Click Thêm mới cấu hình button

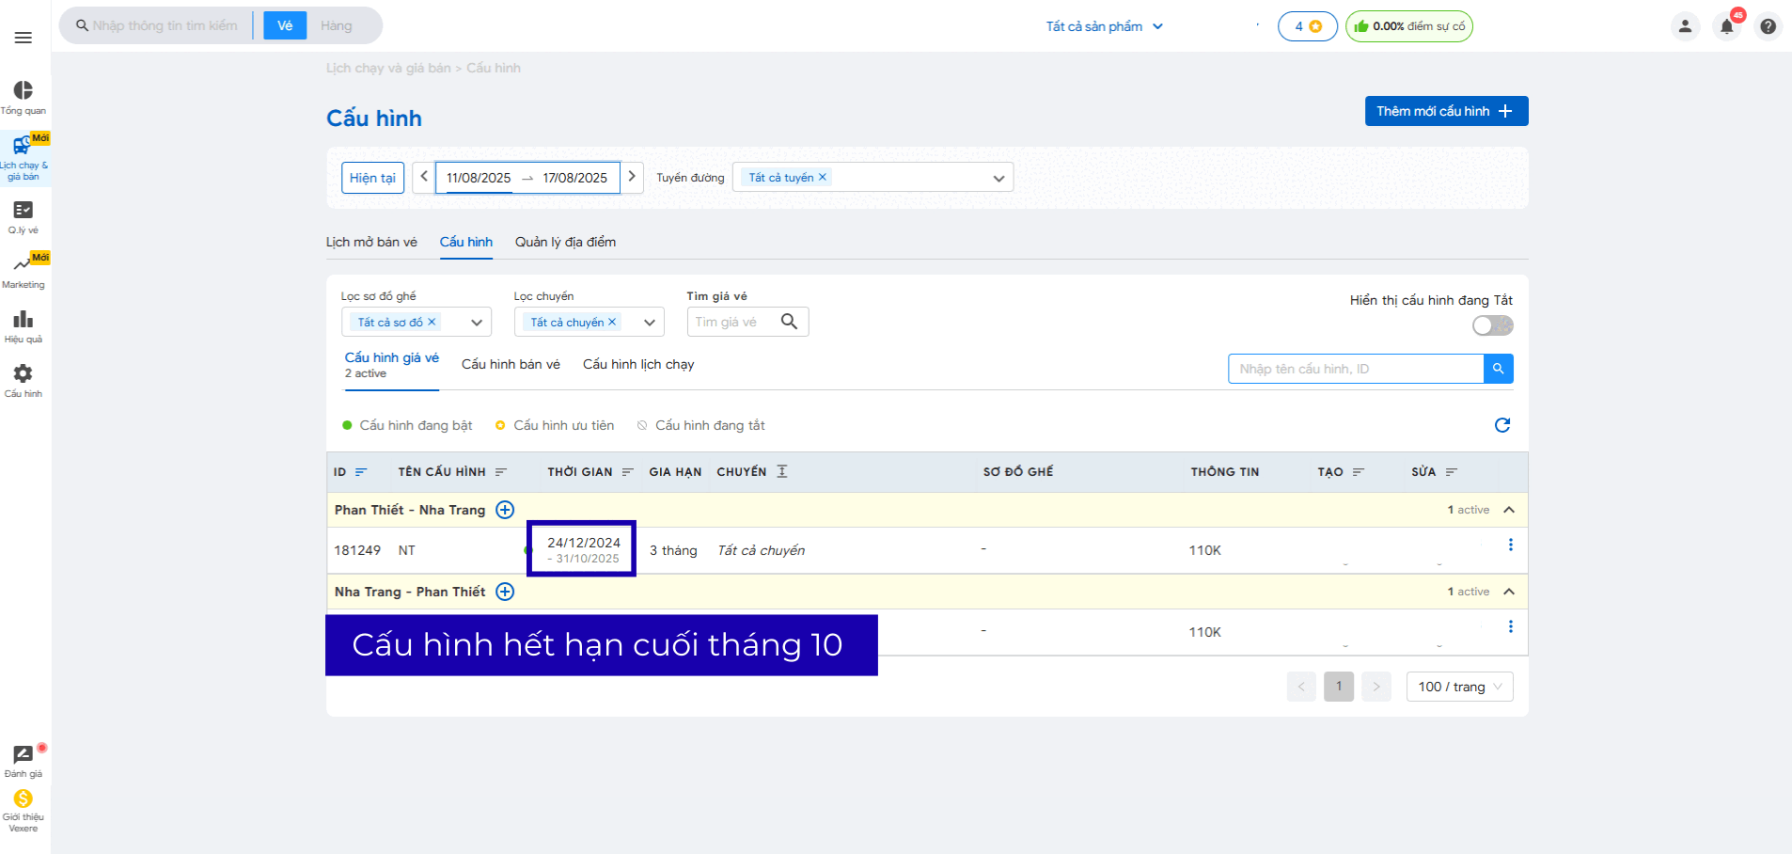point(1445,111)
